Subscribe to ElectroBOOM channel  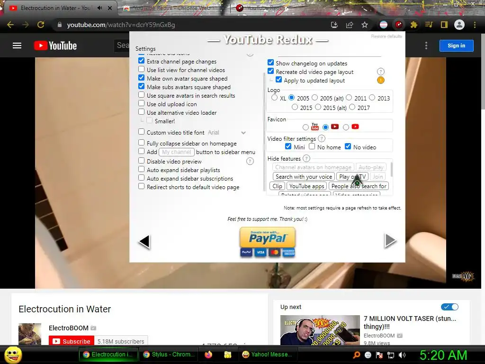[x=72, y=341]
